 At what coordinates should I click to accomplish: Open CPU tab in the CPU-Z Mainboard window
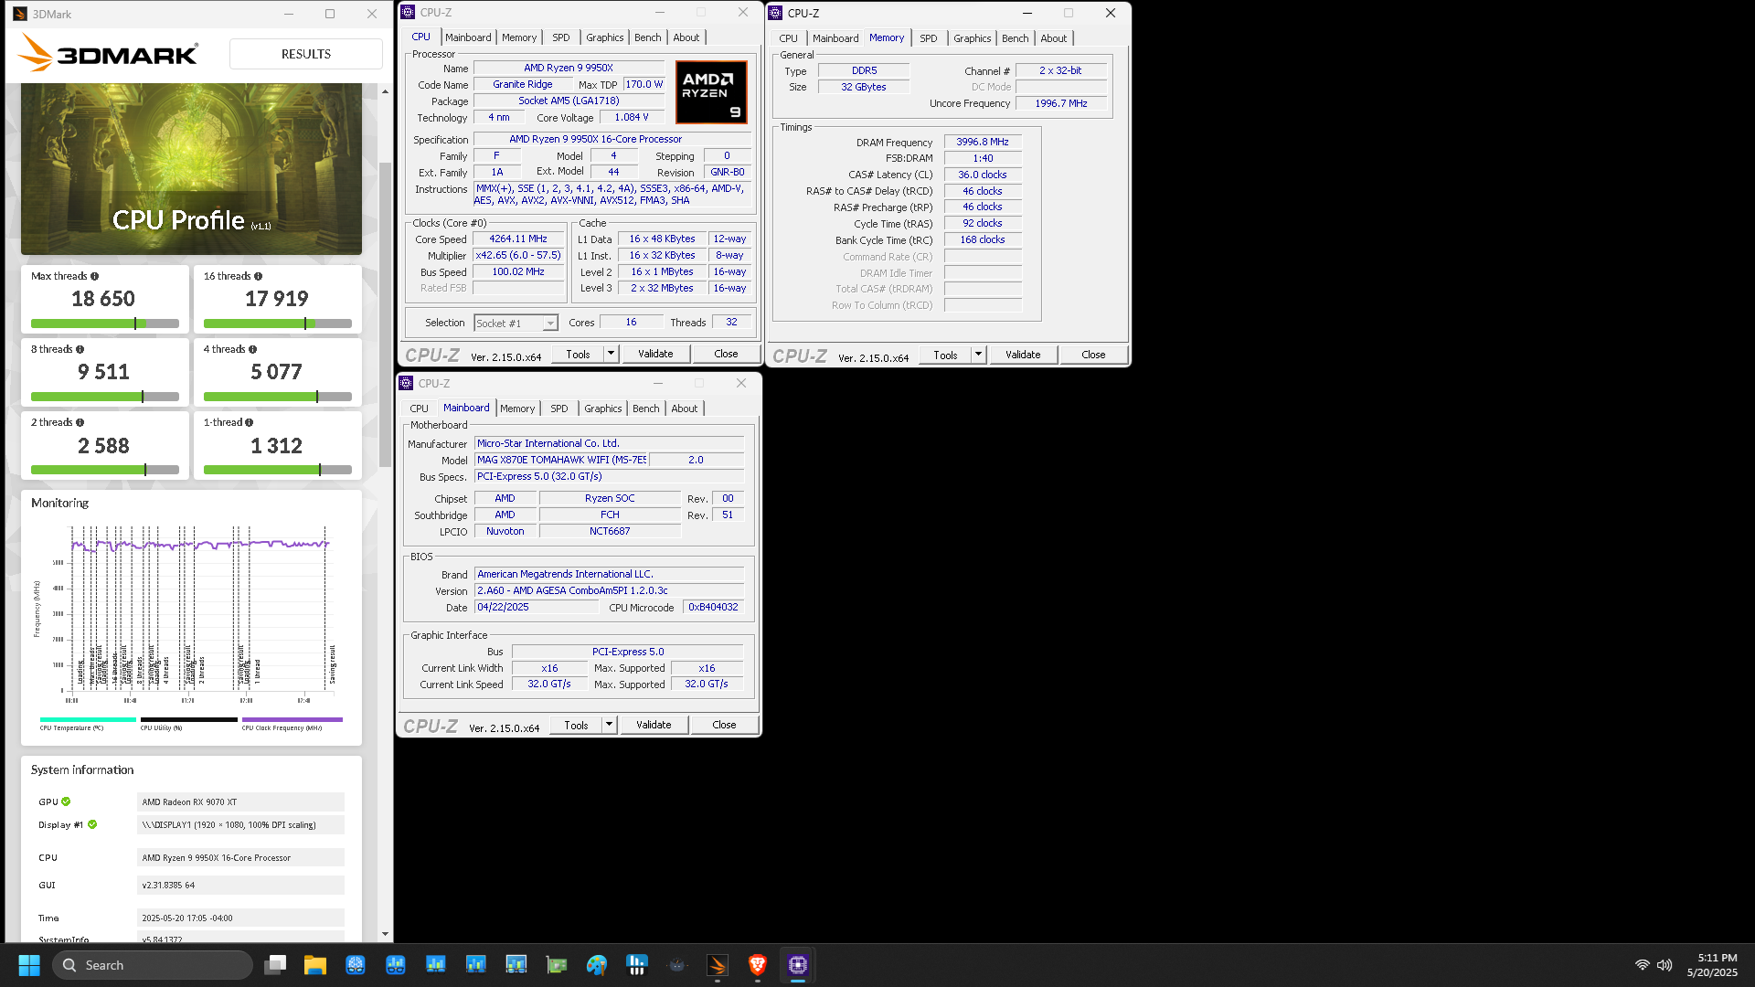point(419,409)
